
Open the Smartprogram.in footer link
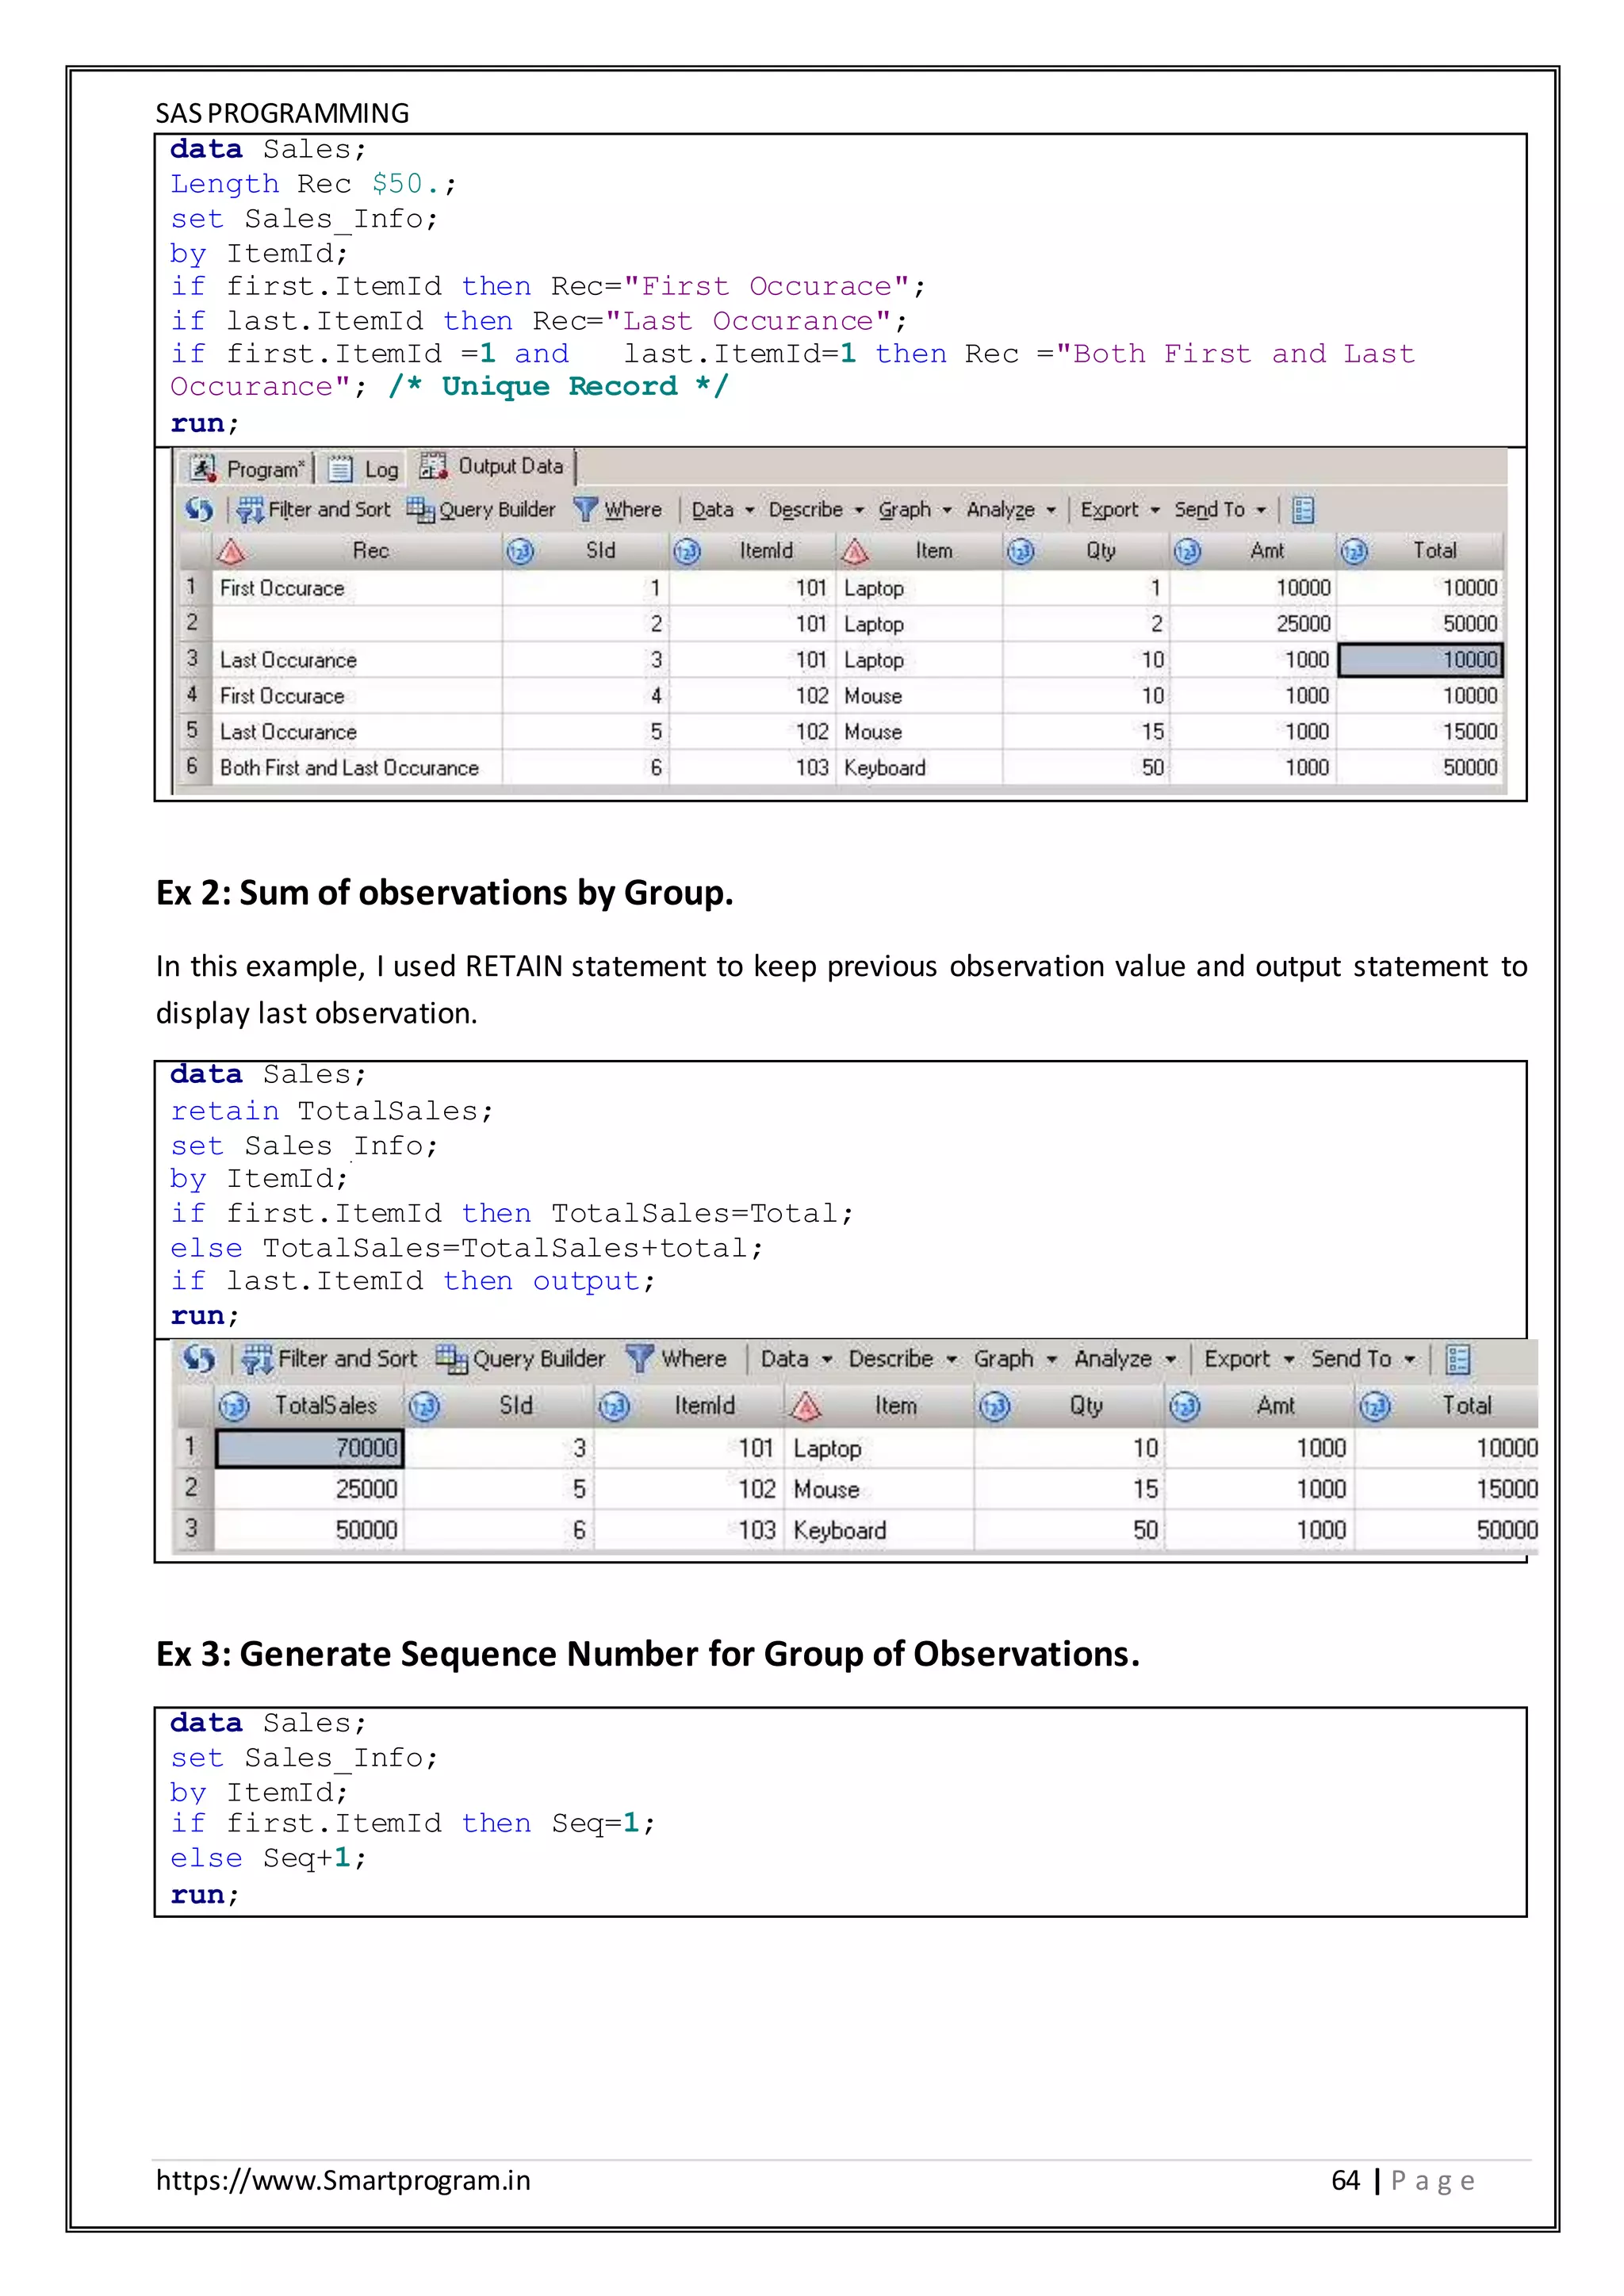[x=343, y=2180]
